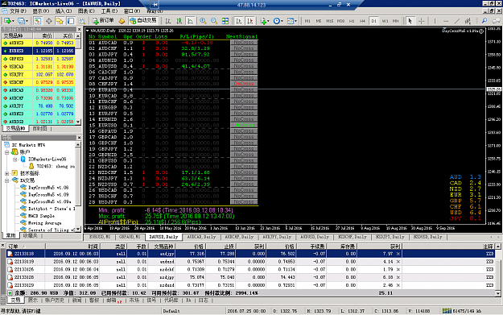The width and height of the screenshot is (503, 315).
Task: Select the D1 timeframe
Action: click(373, 21)
